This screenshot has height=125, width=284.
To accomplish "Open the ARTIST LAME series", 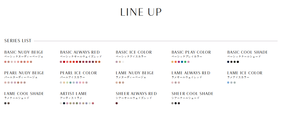I will [74, 94].
